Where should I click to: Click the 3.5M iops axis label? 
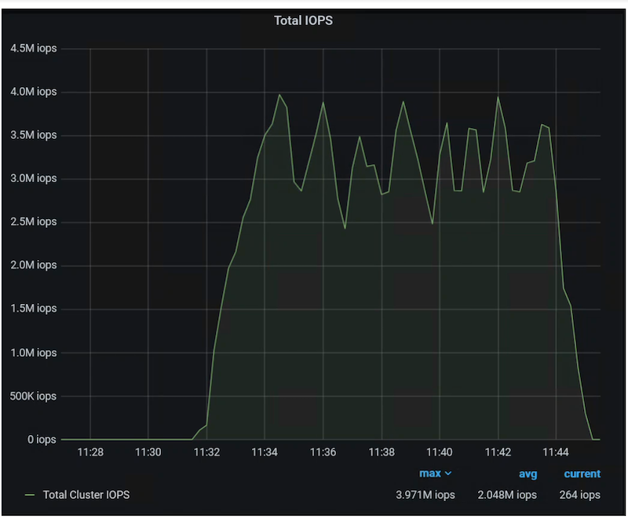[34, 135]
